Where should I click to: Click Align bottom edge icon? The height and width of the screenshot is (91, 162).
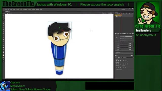[x=127, y=61]
